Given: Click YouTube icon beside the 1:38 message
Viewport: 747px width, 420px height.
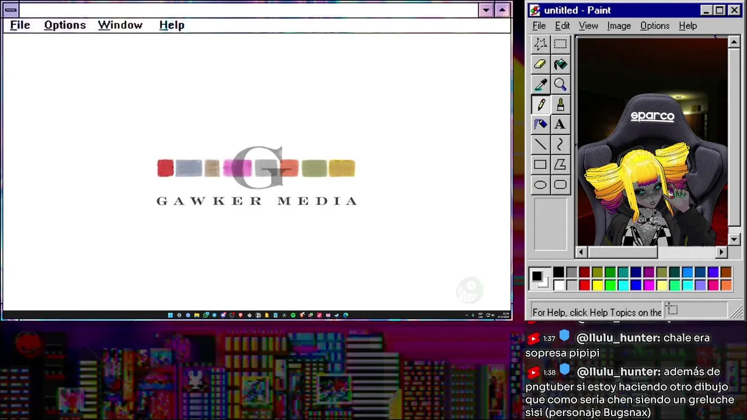Looking at the screenshot, I should (x=533, y=372).
